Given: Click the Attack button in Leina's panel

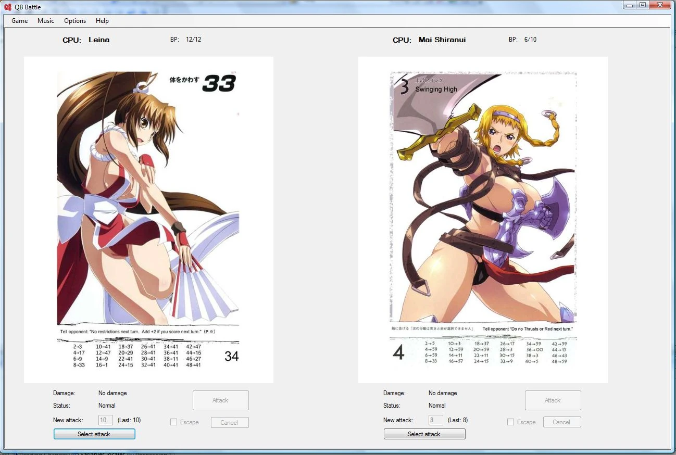Looking at the screenshot, I should coord(221,400).
